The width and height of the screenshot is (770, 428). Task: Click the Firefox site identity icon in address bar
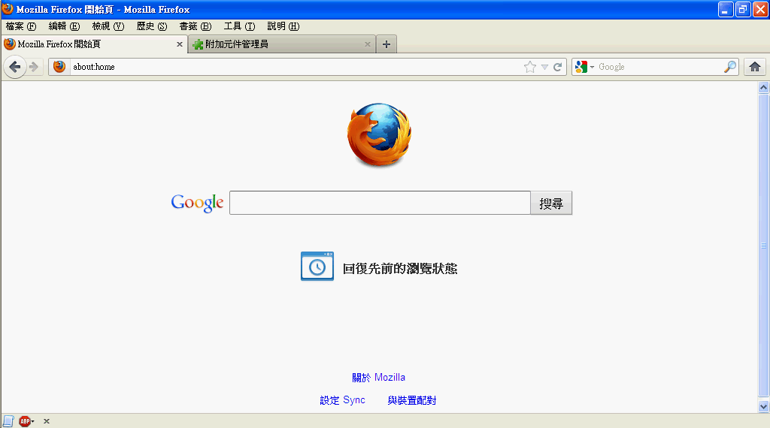click(x=59, y=67)
